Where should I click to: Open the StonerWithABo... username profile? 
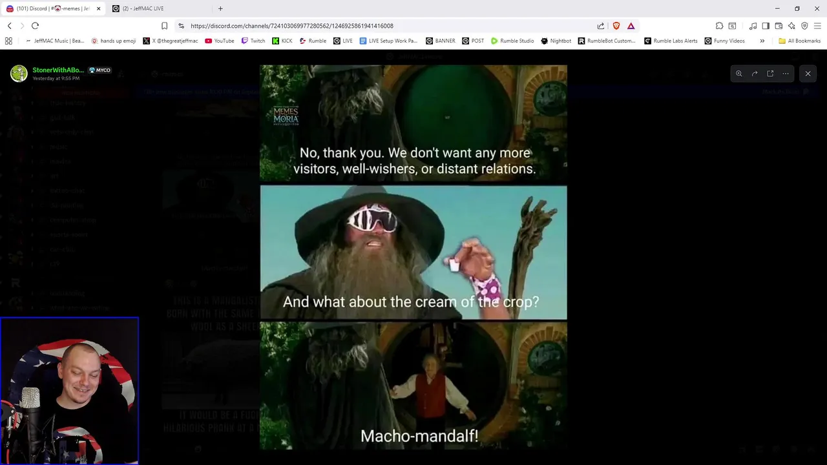[58, 70]
